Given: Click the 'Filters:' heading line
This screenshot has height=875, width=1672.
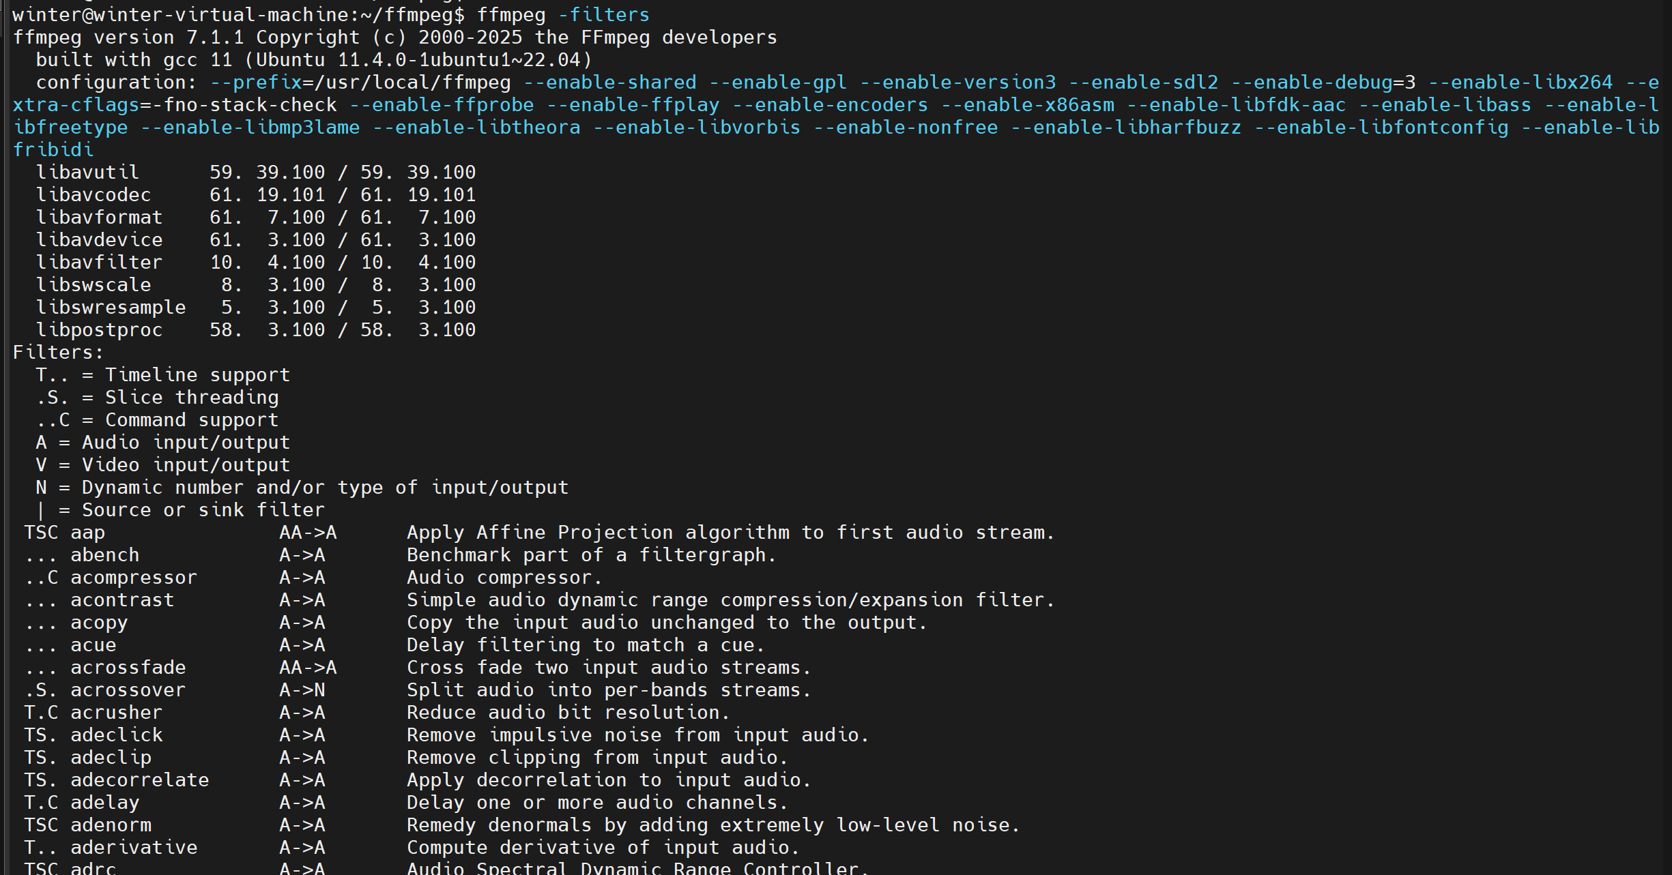Looking at the screenshot, I should point(58,353).
